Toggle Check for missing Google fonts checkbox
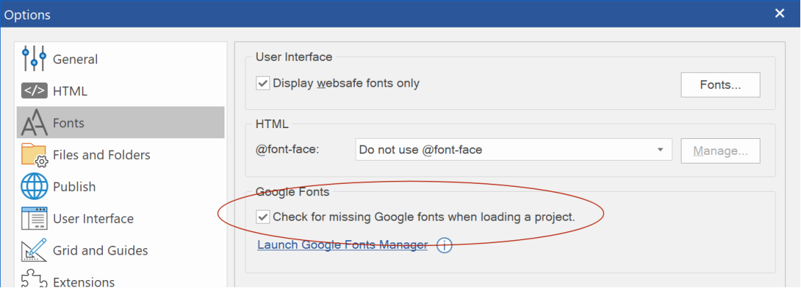Image resolution: width=801 pixels, height=288 pixels. (x=263, y=217)
